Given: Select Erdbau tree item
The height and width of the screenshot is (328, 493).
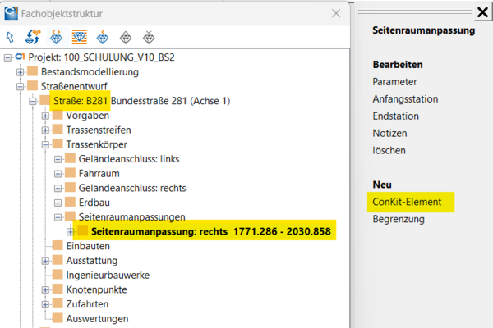Looking at the screenshot, I should tap(94, 203).
